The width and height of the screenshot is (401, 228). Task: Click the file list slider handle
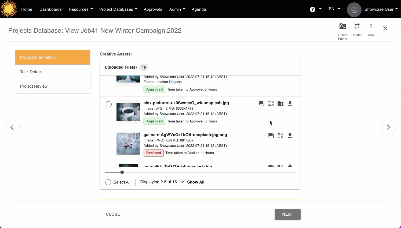coord(122,172)
